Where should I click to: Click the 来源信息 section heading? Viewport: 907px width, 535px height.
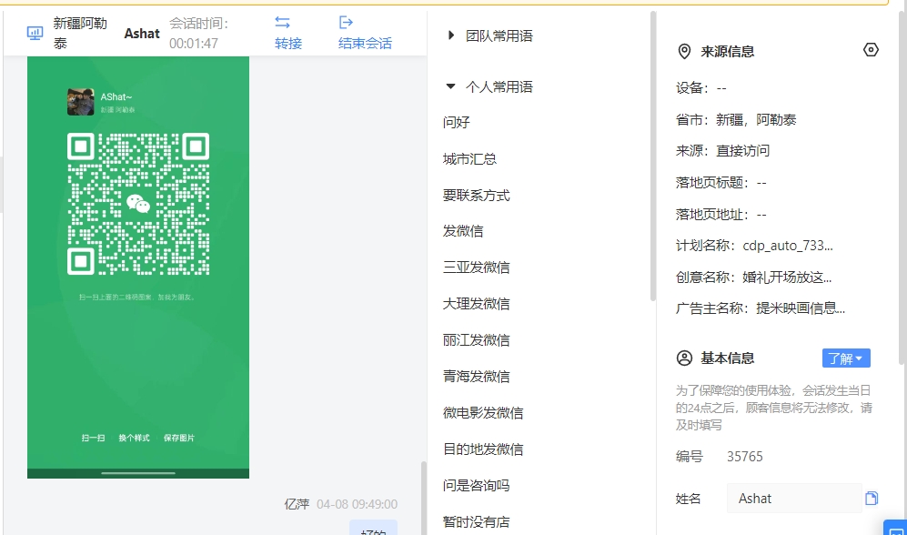pos(728,52)
